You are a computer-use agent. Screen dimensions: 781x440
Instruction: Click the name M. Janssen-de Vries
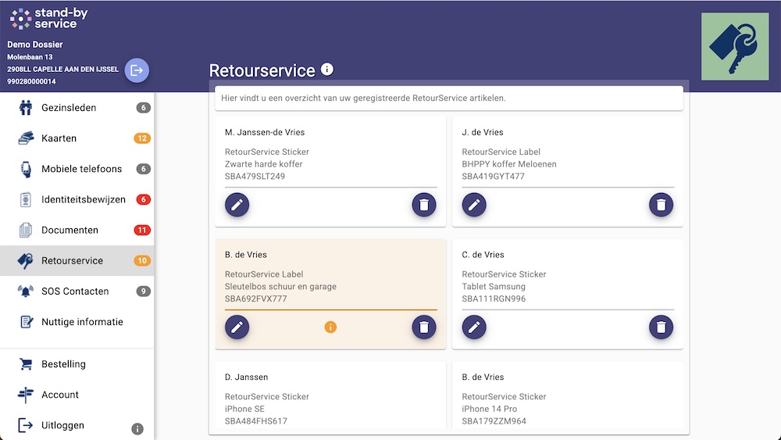[x=265, y=132]
